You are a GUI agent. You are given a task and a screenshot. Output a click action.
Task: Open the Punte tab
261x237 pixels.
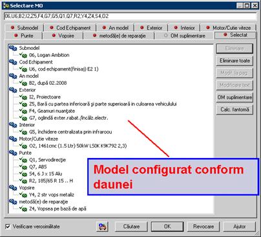23,36
